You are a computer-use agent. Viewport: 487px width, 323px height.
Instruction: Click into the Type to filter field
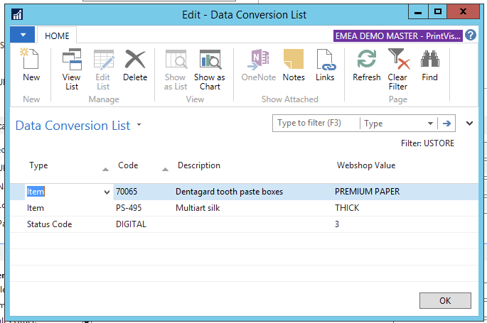click(x=316, y=124)
